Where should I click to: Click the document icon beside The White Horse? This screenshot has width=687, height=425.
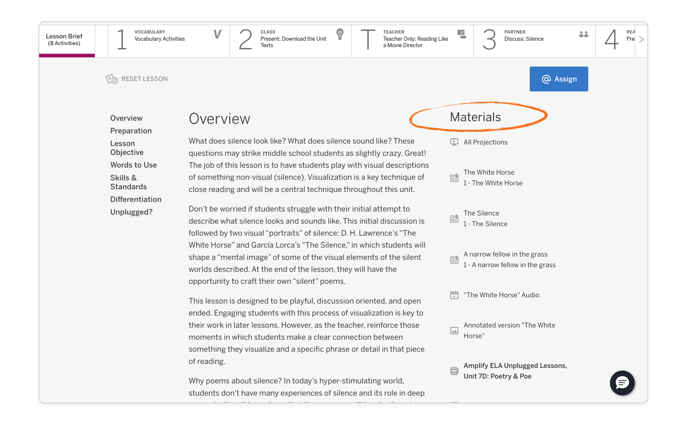tap(454, 178)
